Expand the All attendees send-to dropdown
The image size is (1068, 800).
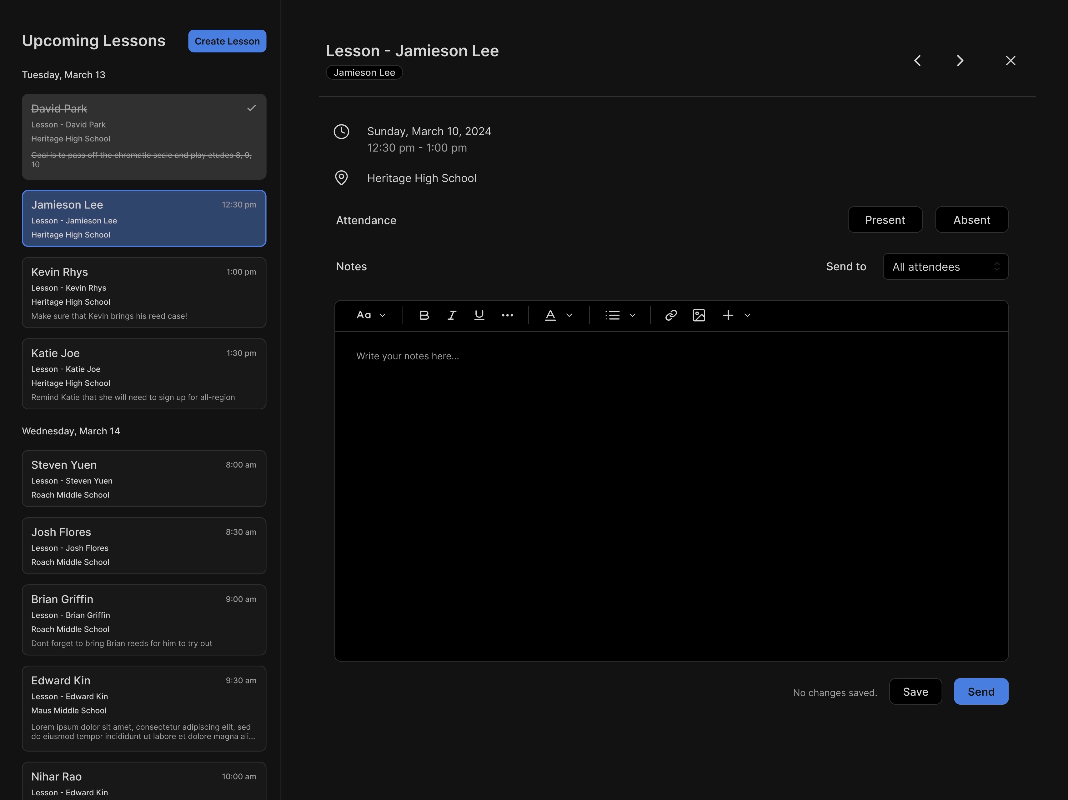[945, 267]
